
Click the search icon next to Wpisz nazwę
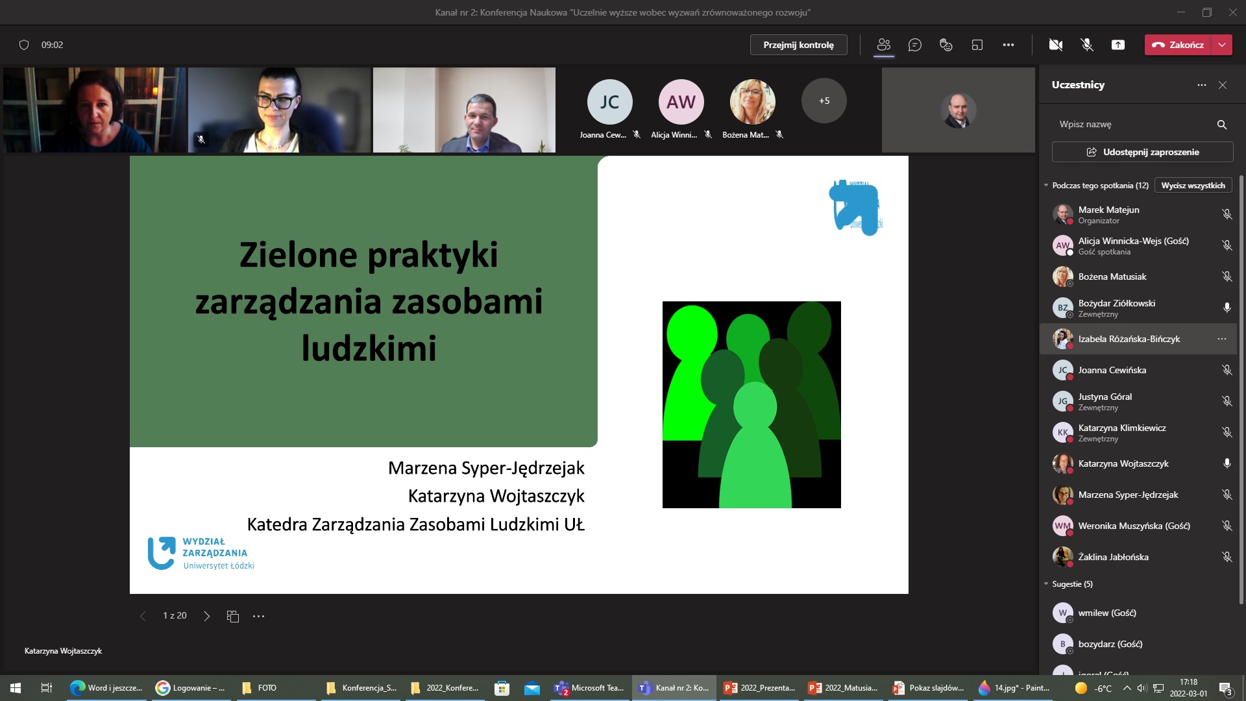tap(1221, 124)
